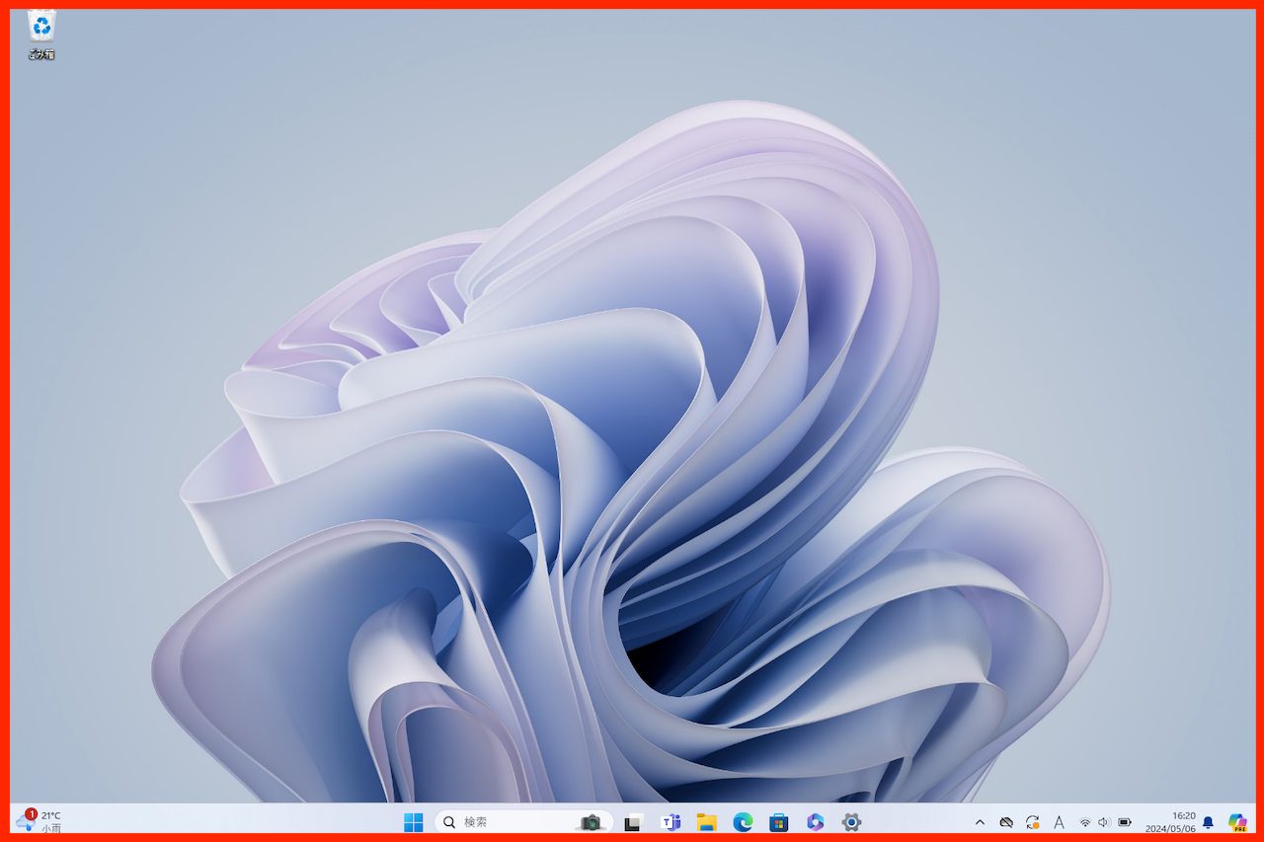Image resolution: width=1264 pixels, height=842 pixels.
Task: Click the OneDrive cloud tray icon
Action: click(1006, 821)
